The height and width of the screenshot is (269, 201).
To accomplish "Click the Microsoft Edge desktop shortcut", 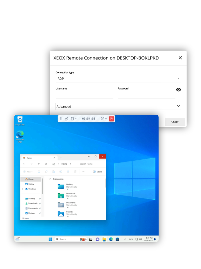I will [x=20, y=137].
